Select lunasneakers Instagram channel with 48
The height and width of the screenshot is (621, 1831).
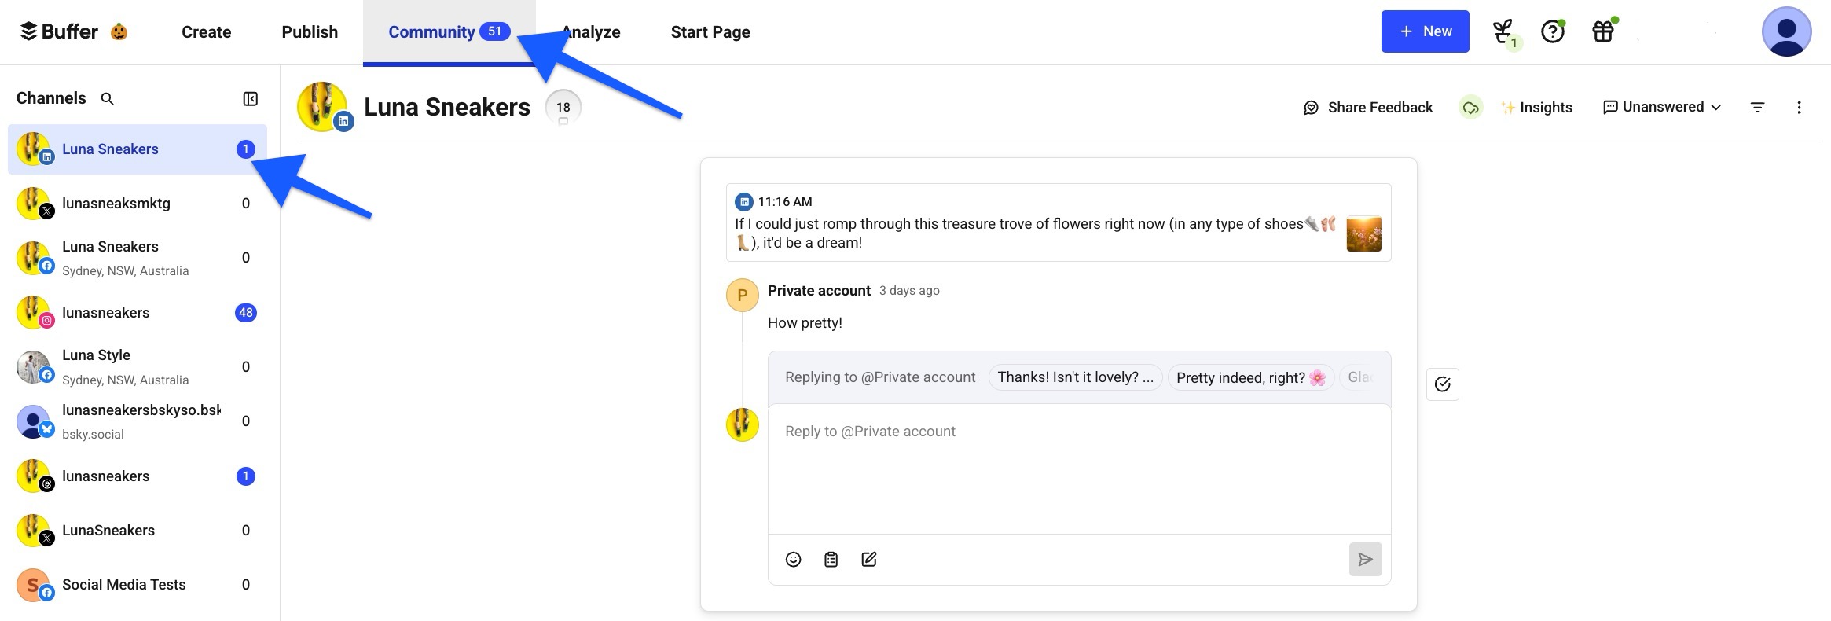point(138,313)
